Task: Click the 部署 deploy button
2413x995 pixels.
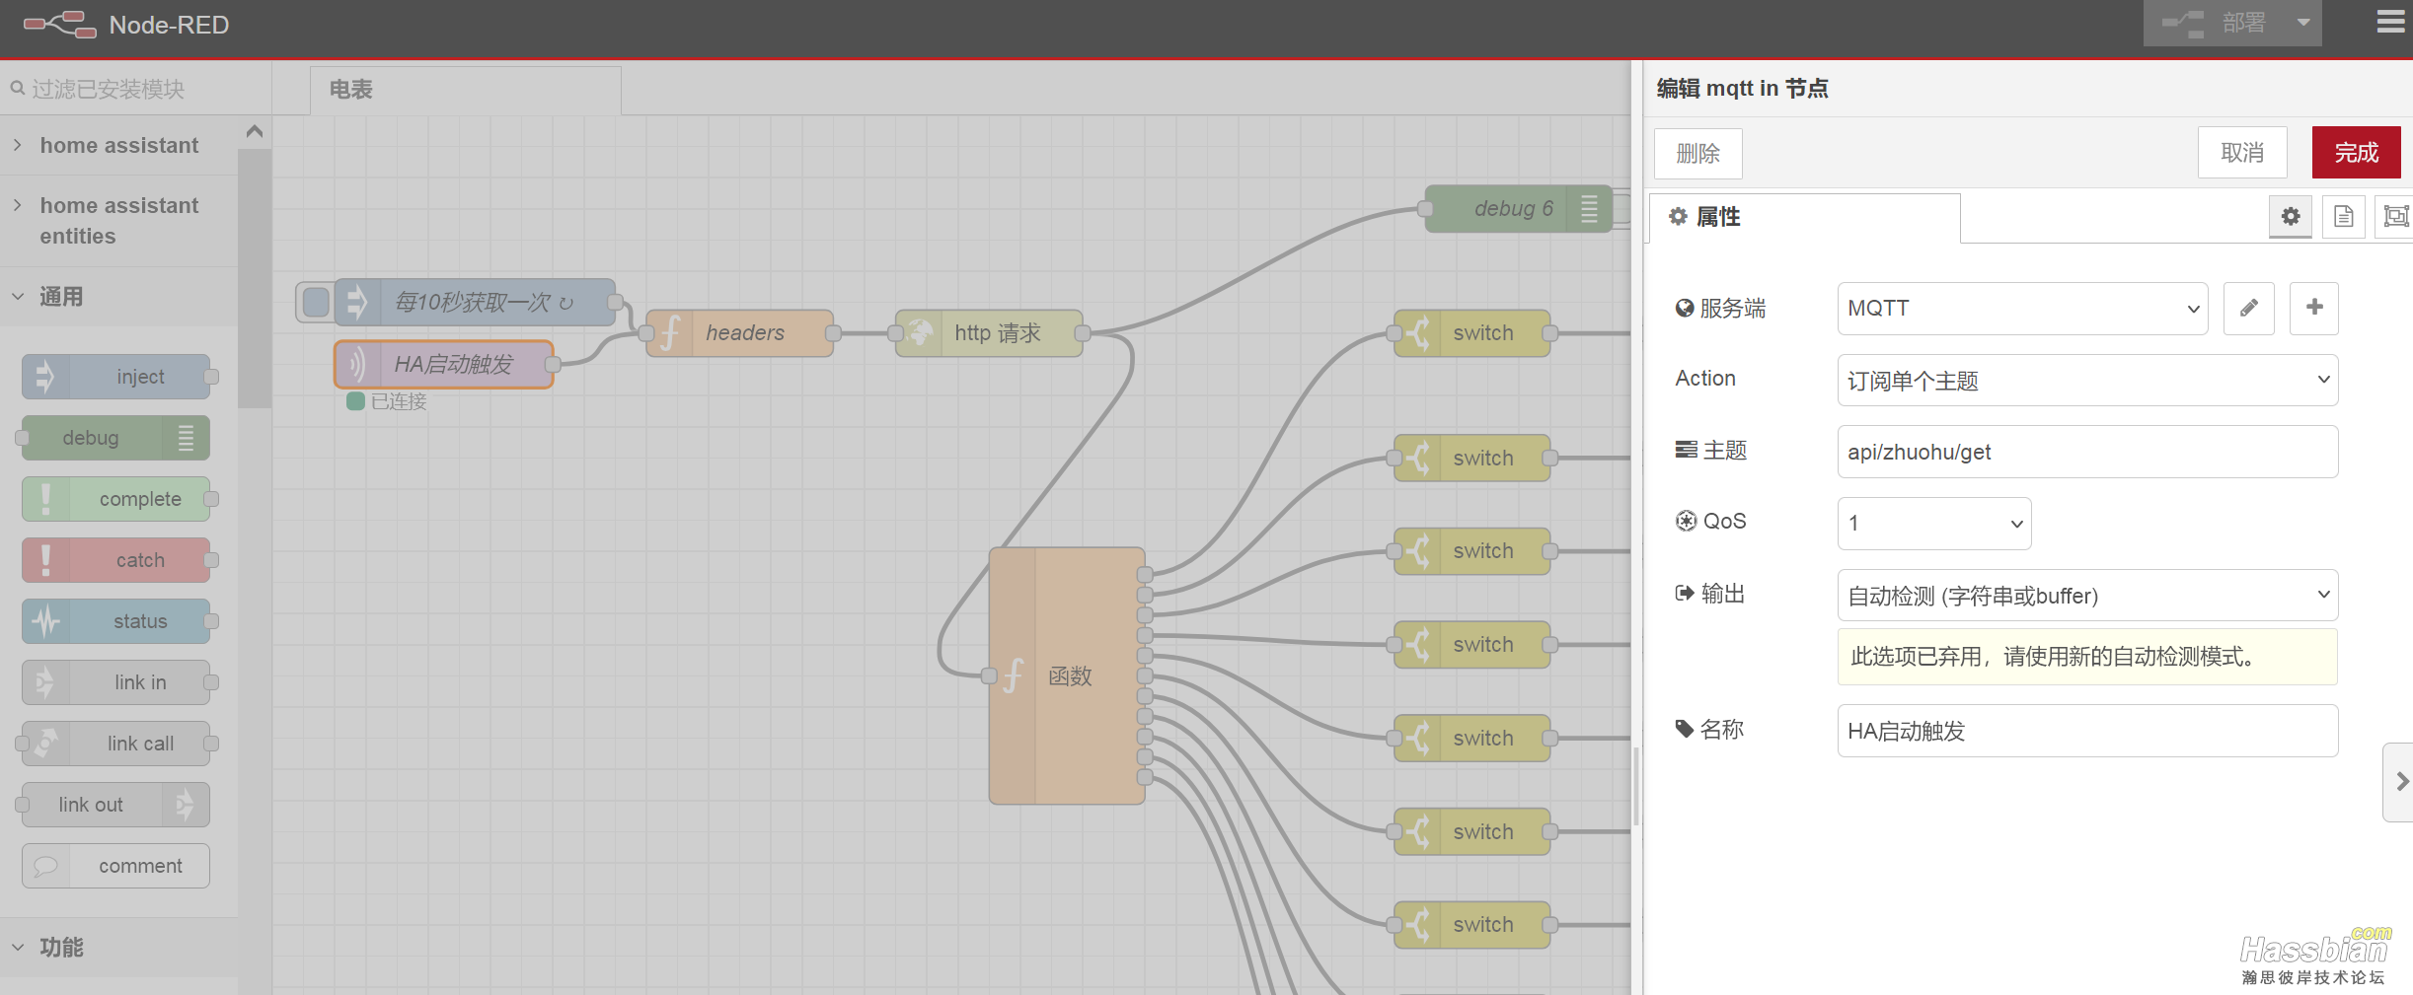Action: tap(2215, 23)
